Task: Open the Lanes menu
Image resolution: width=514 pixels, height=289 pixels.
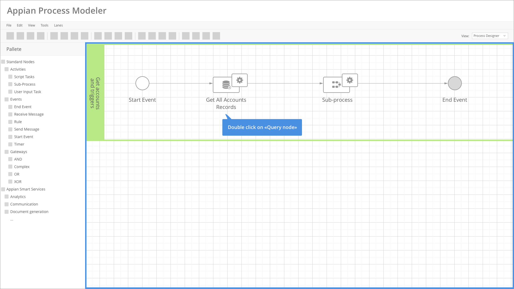Action: (x=58, y=25)
